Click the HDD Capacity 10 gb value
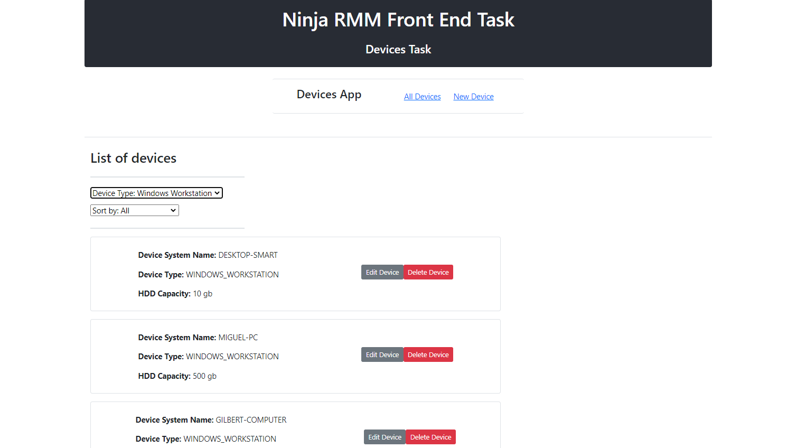The image size is (806, 448). click(202, 294)
